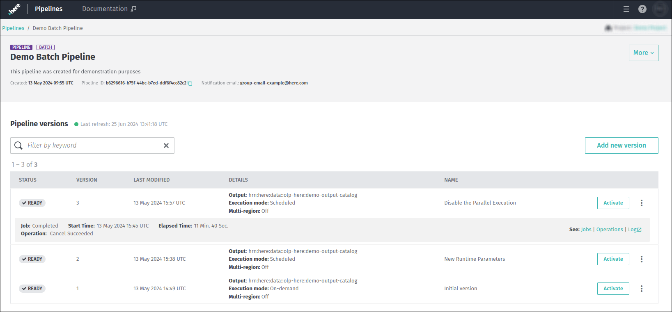Viewport: 672px width, 312px height.
Task: Activate version 3 Disable the Parallel Execution
Action: [x=613, y=203]
